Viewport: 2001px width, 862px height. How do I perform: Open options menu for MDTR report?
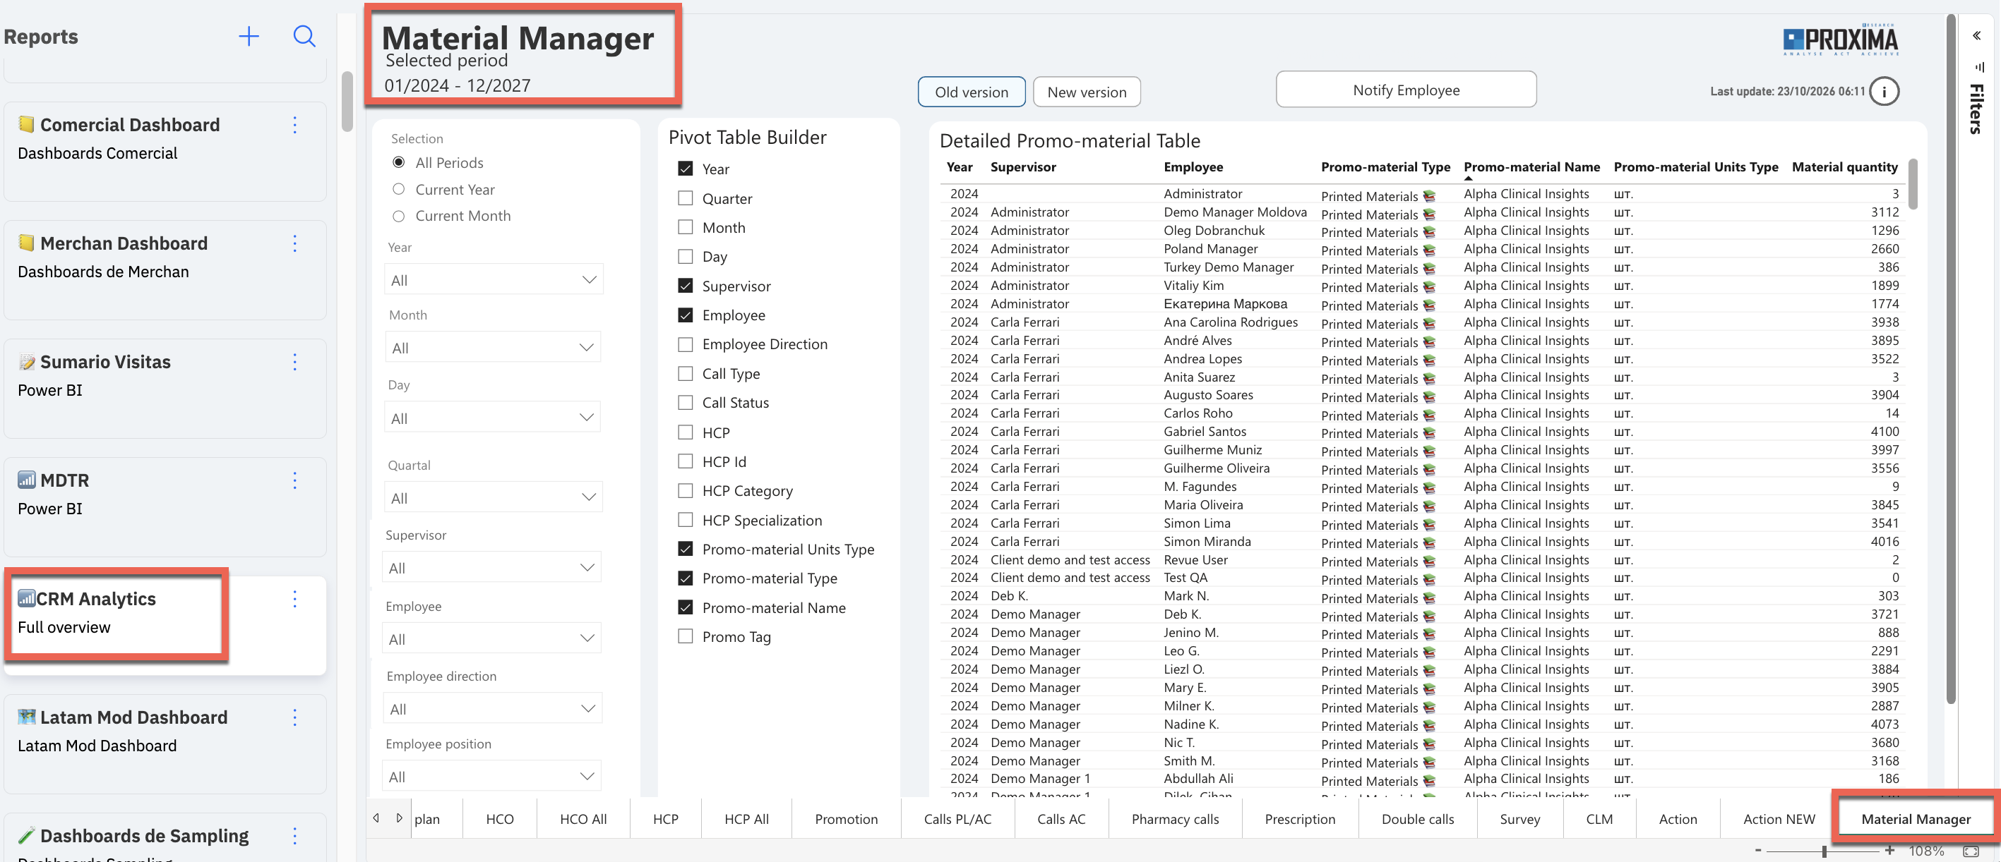point(294,480)
